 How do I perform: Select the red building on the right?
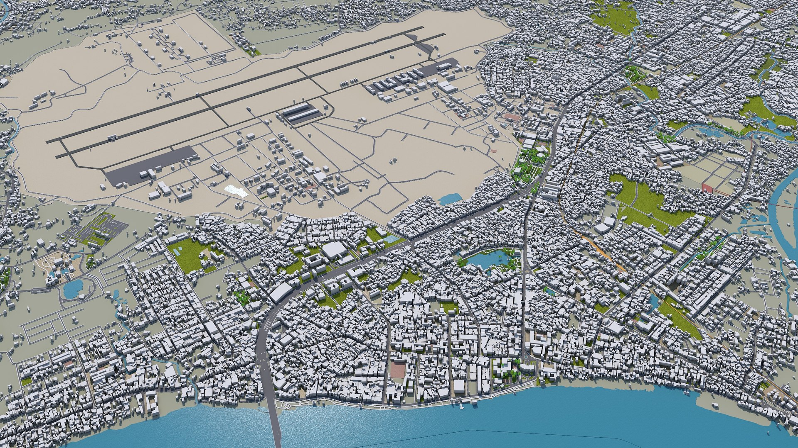coord(707,187)
